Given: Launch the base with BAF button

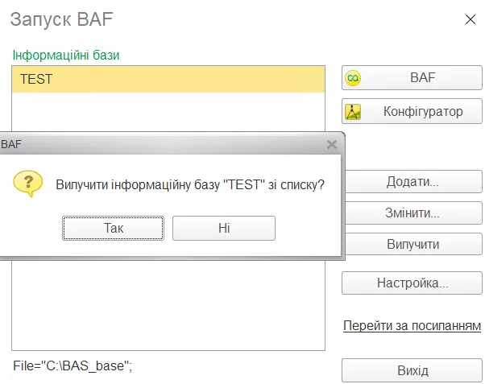Looking at the screenshot, I should coord(411,78).
